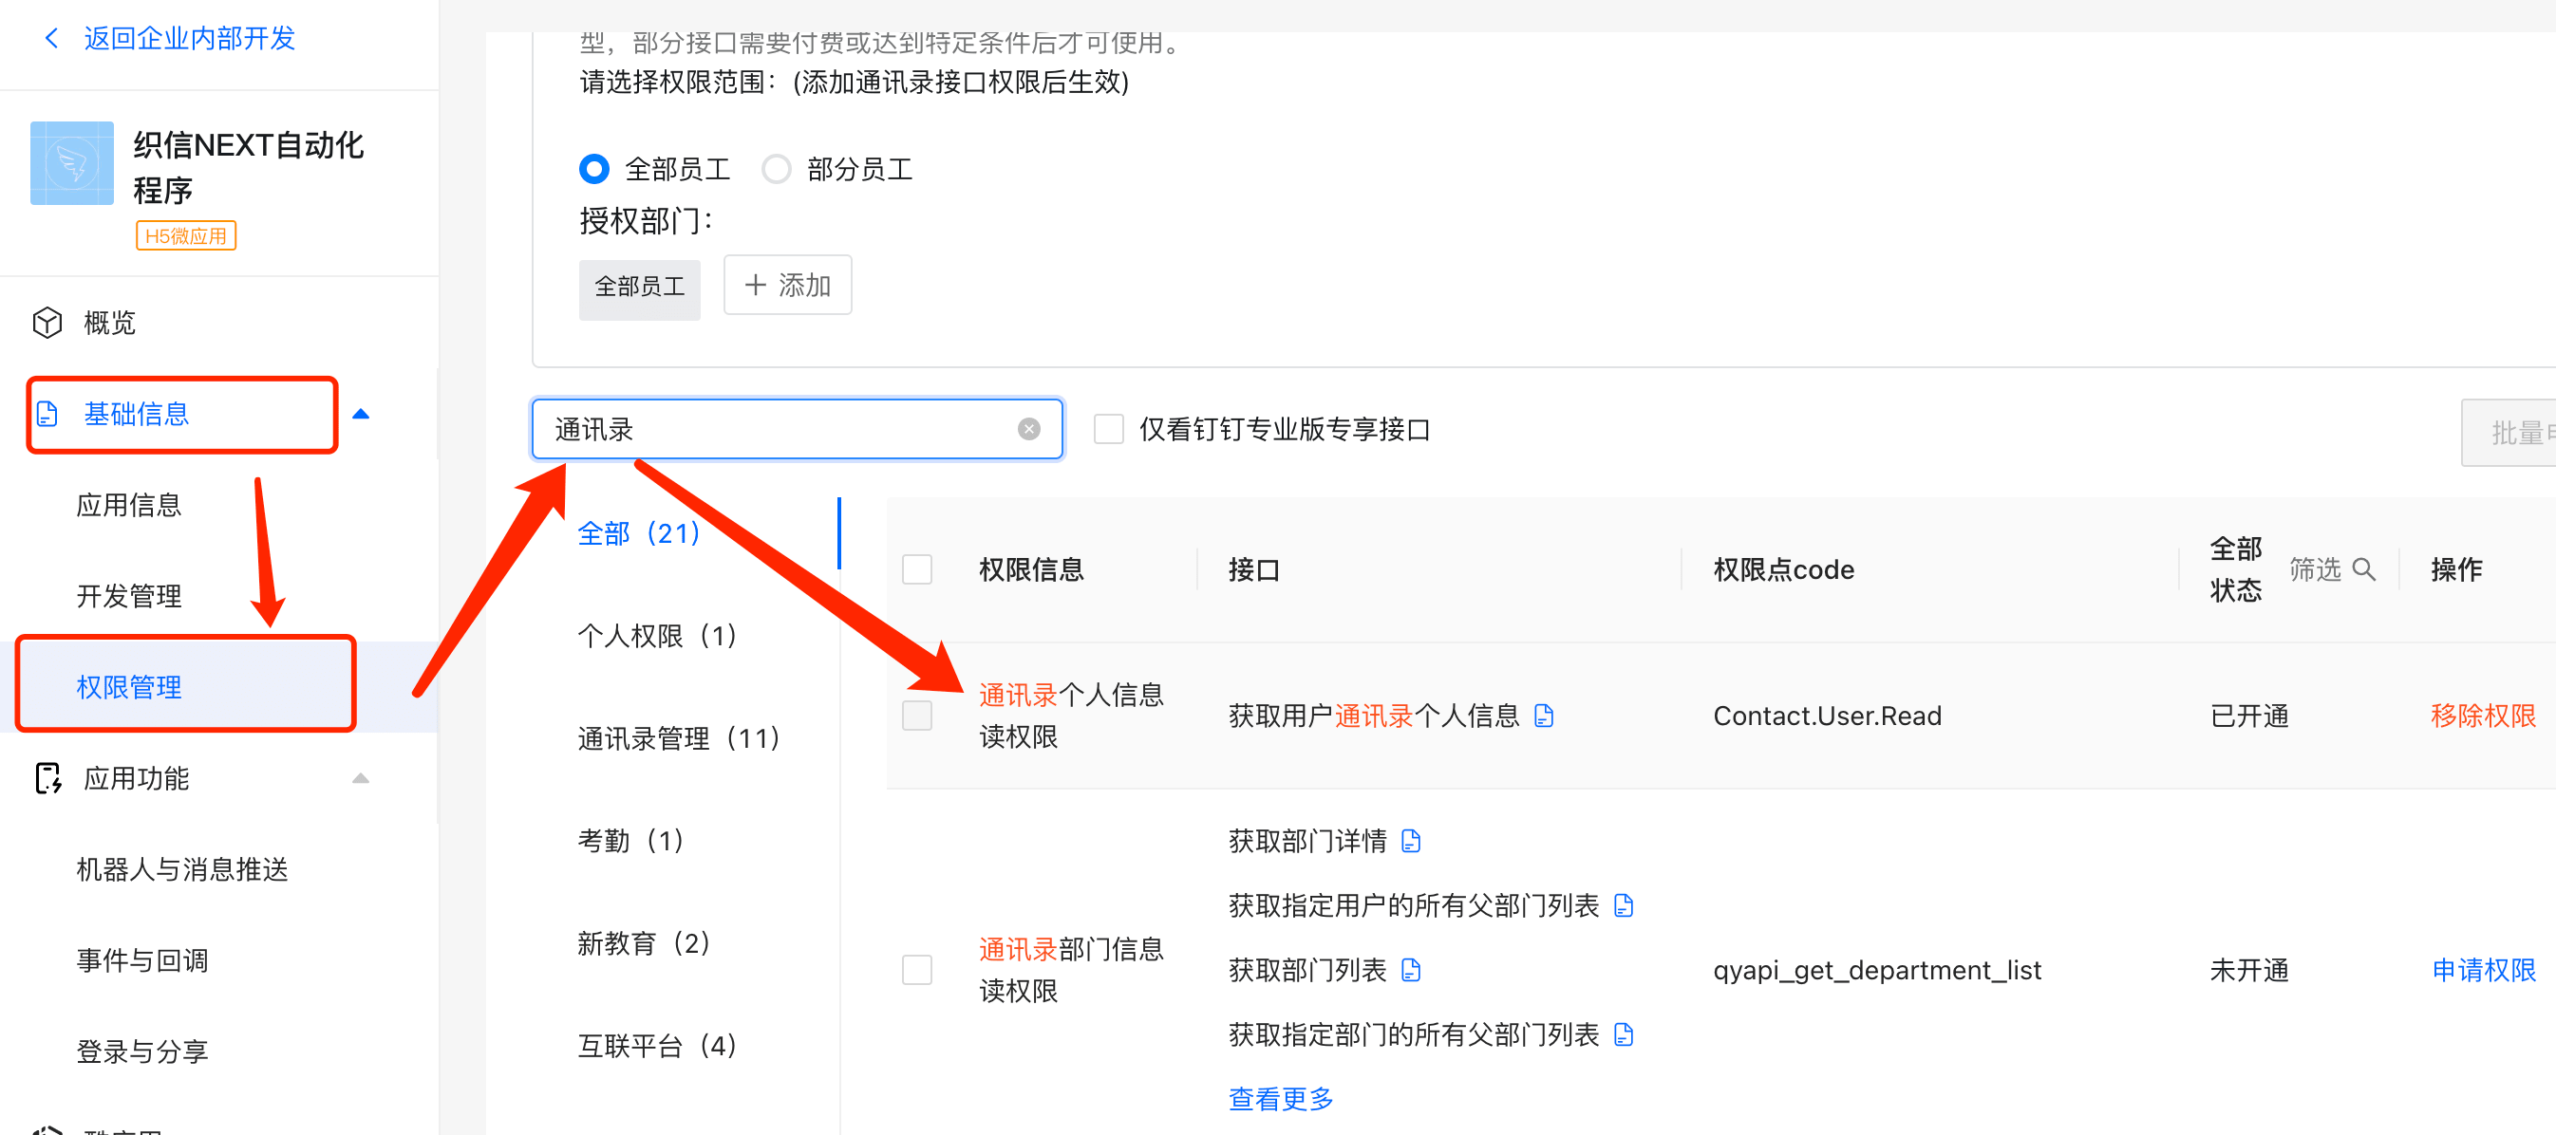The width and height of the screenshot is (2556, 1135).
Task: Click the magnifier icon next to 筛选
Action: 2364,569
